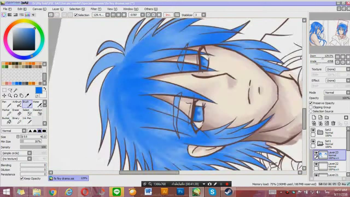The width and height of the screenshot is (350, 197).
Task: Delete the selected layer with trash icon
Action: point(333,123)
